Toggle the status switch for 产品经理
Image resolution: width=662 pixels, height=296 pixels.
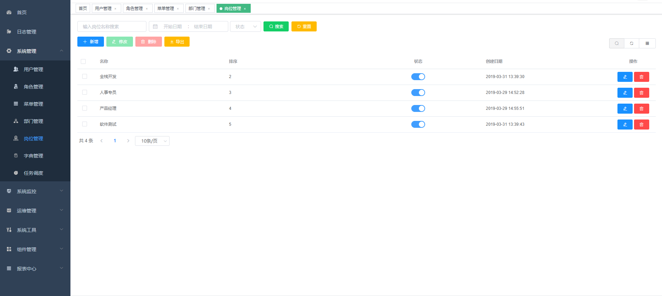click(x=418, y=108)
